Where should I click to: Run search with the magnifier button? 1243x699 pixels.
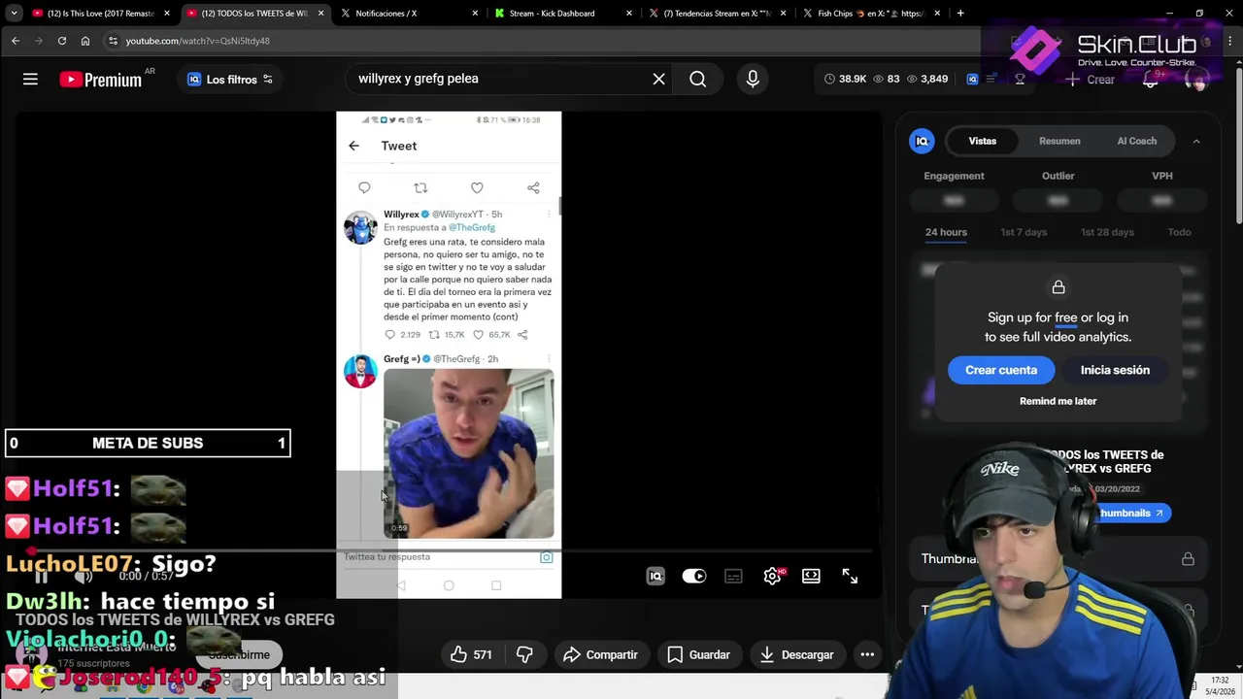[698, 79]
